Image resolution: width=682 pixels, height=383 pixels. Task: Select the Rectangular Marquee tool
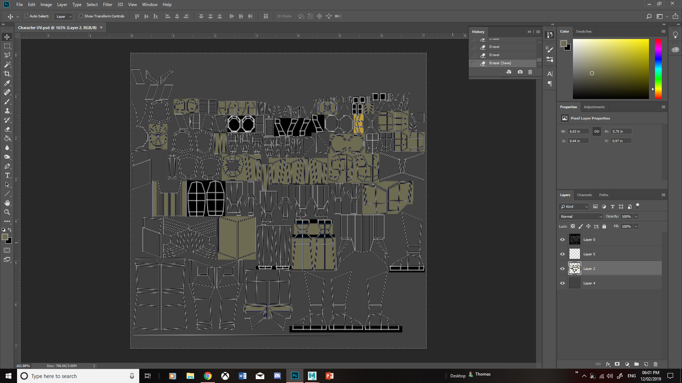coord(7,46)
